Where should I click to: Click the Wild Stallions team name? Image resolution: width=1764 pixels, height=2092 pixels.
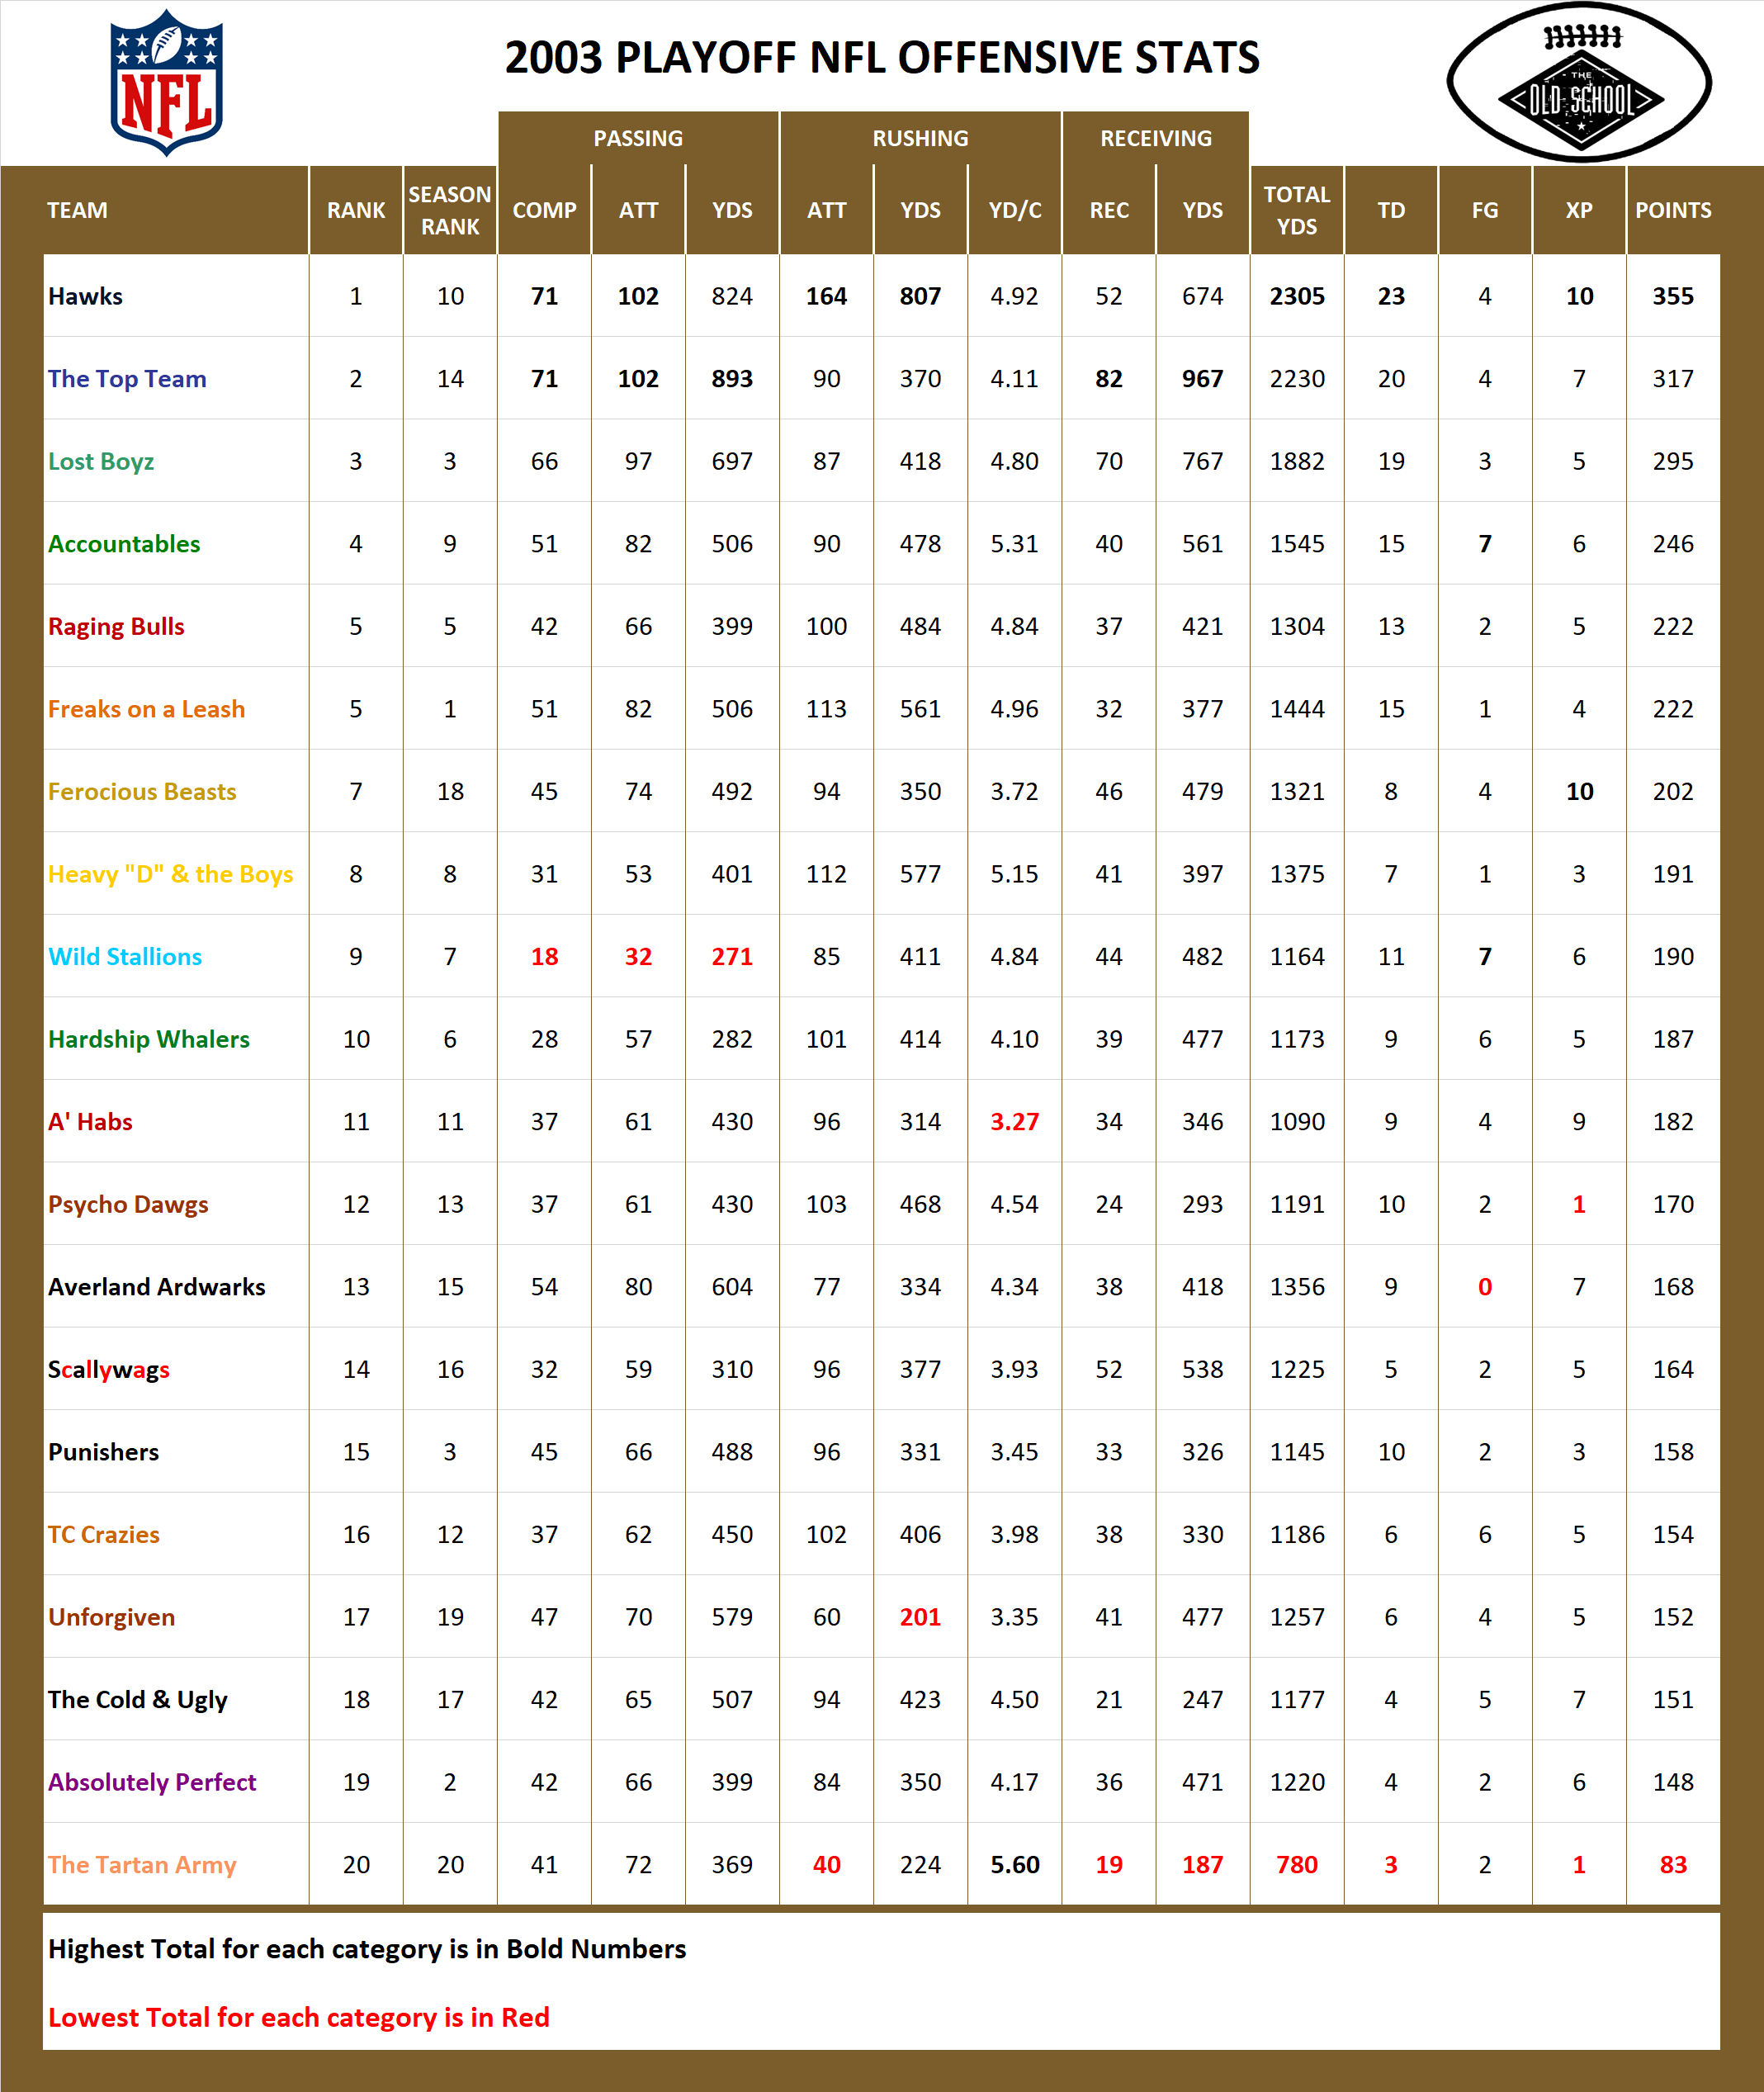(126, 956)
